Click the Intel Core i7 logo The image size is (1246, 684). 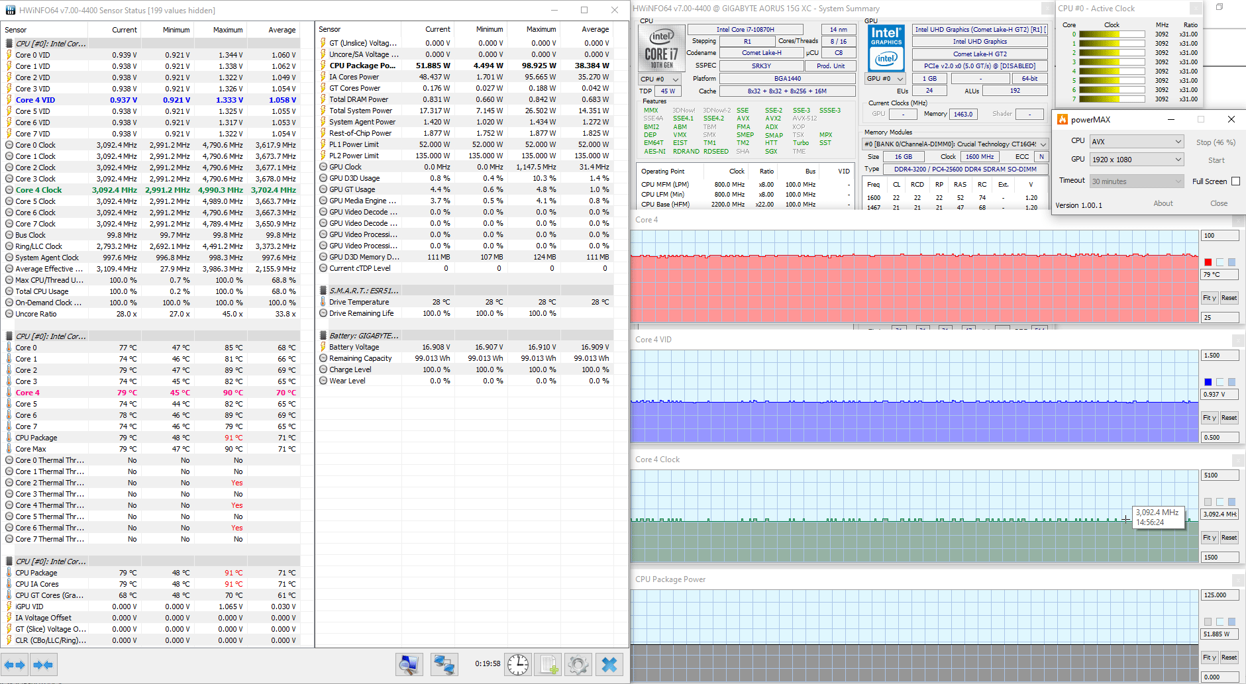click(x=661, y=48)
